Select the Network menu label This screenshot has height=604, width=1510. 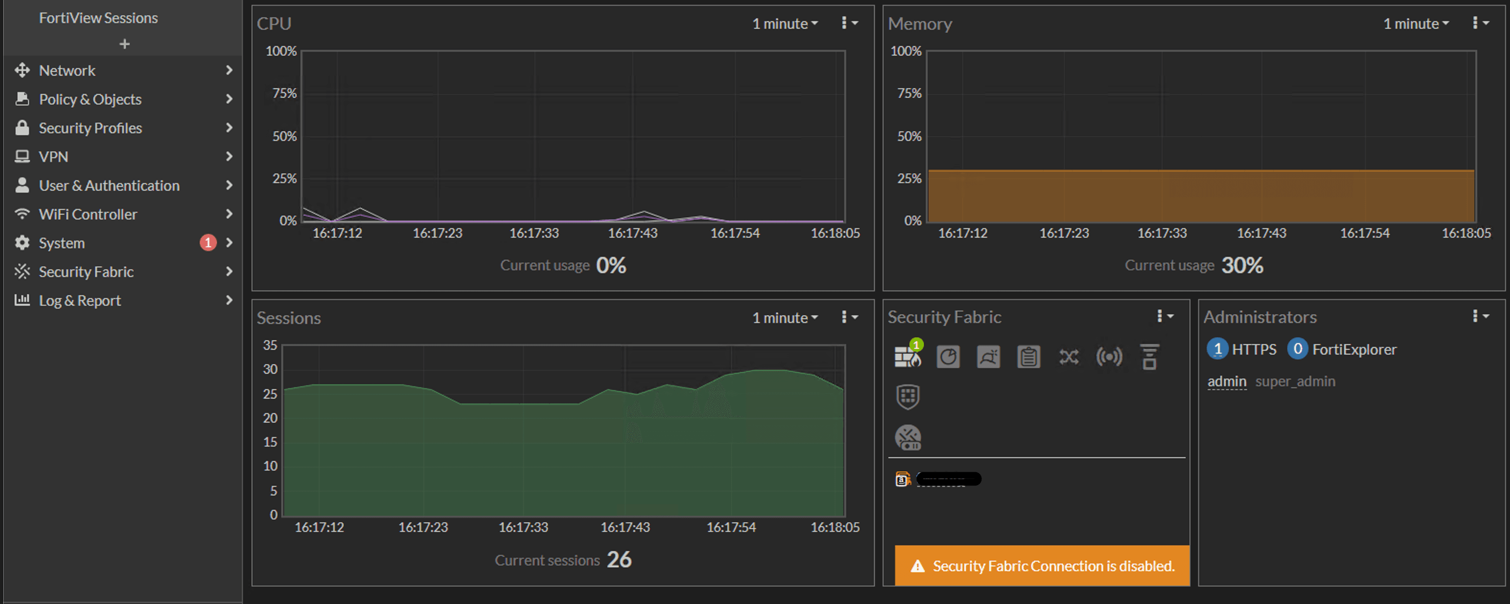click(x=67, y=70)
